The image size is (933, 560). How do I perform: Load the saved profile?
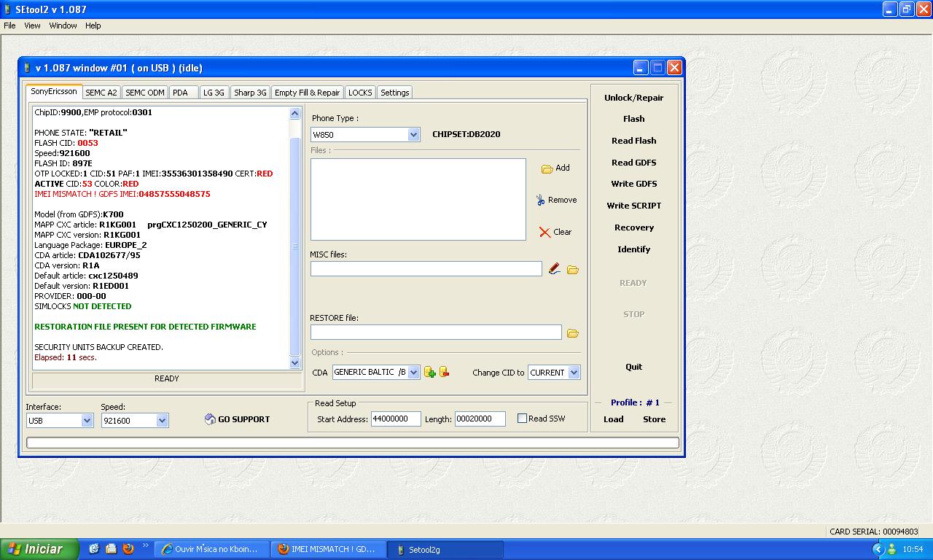click(x=613, y=419)
